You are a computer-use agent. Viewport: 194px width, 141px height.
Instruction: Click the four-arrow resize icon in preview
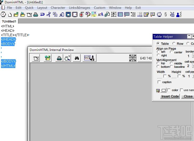[x=133, y=58]
